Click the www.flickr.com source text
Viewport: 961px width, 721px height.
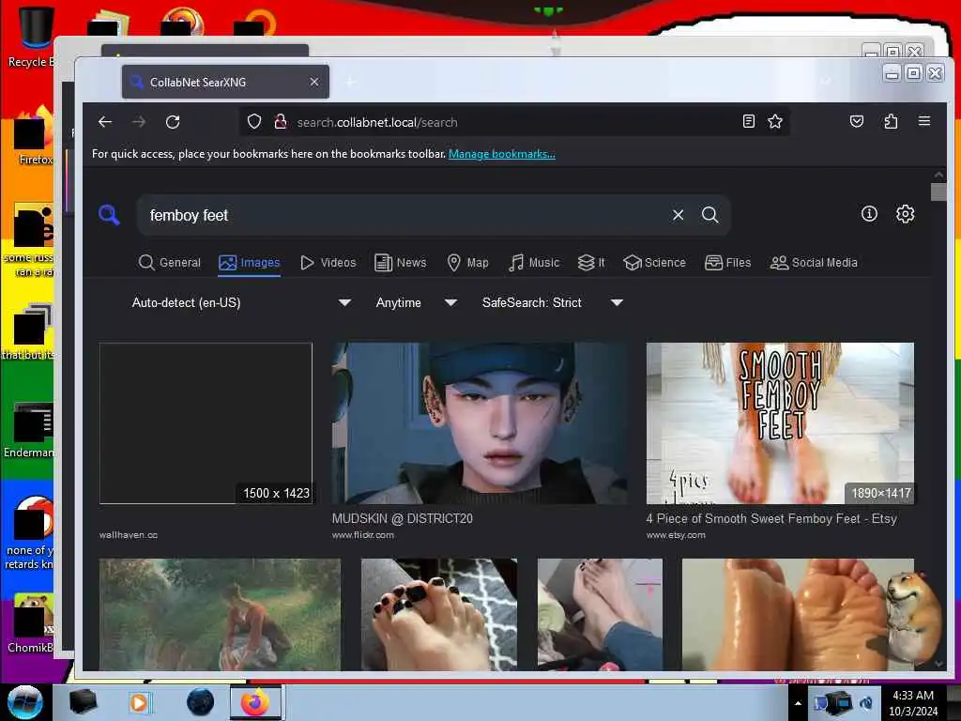[363, 534]
